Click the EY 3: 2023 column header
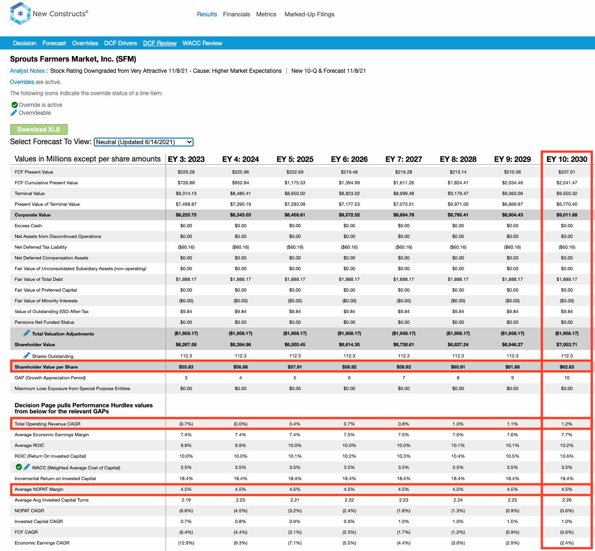Screen dimensions: 595x551 [186, 159]
